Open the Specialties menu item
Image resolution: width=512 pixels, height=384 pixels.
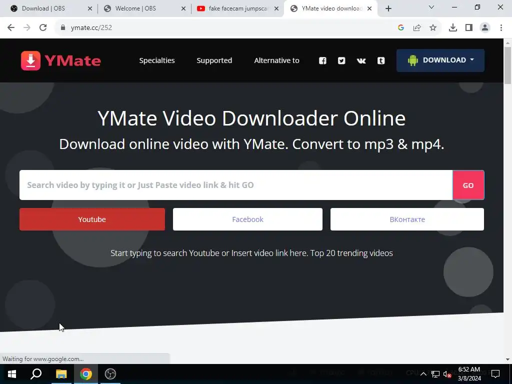157,60
